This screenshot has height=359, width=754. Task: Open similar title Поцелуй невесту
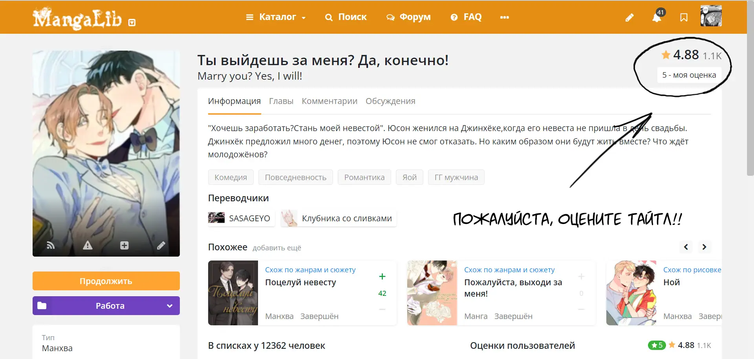300,282
